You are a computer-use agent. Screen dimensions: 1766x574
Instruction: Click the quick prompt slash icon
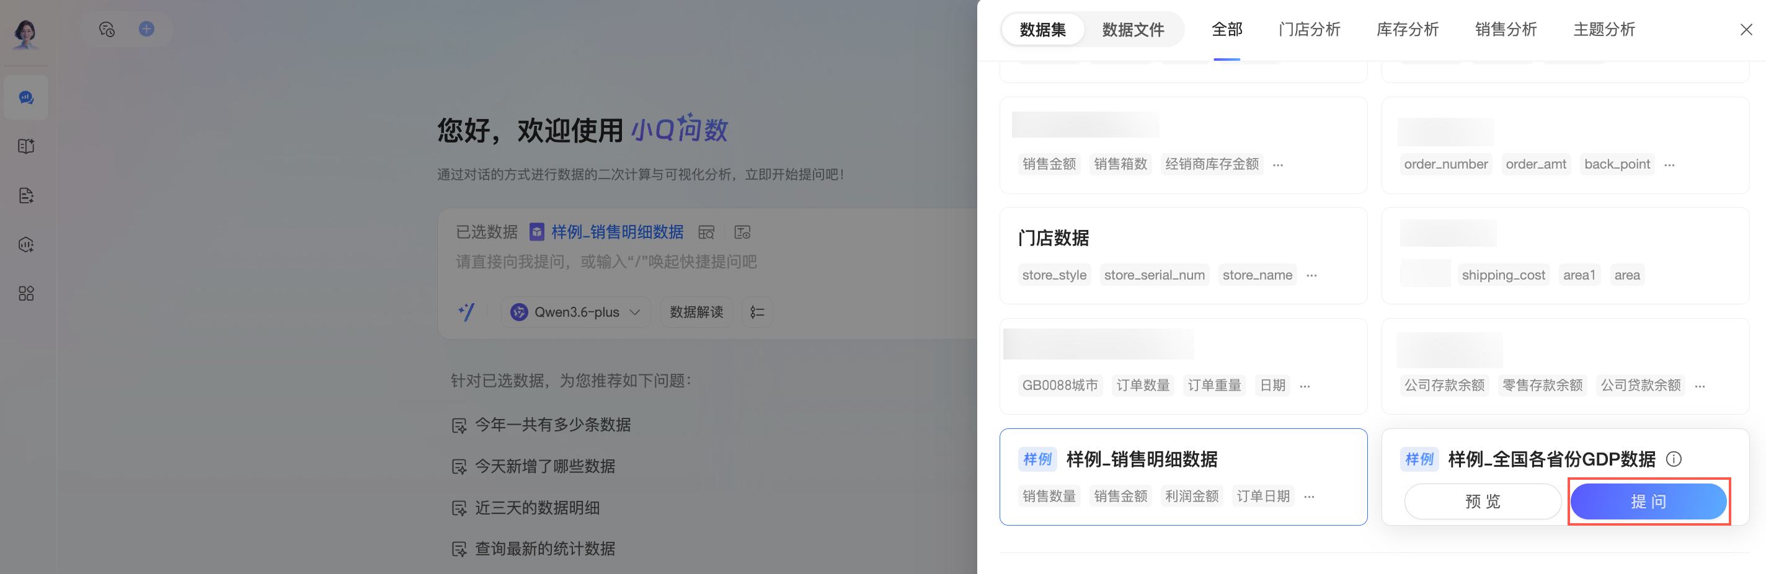(x=466, y=312)
